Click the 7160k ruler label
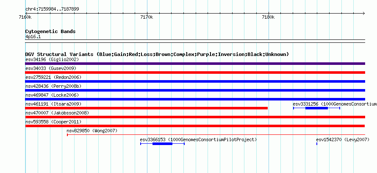Image resolution: width=377 pixels, height=173 pixels. coord(25,17)
